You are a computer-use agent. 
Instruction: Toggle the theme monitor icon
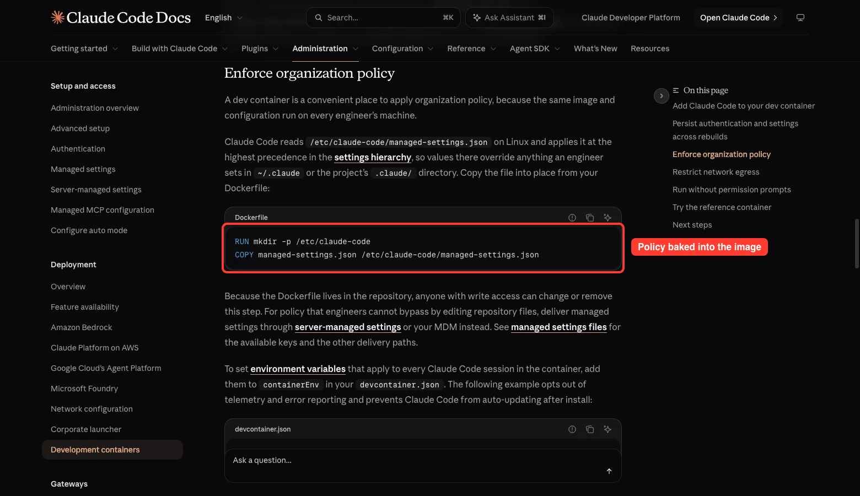pyautogui.click(x=800, y=18)
